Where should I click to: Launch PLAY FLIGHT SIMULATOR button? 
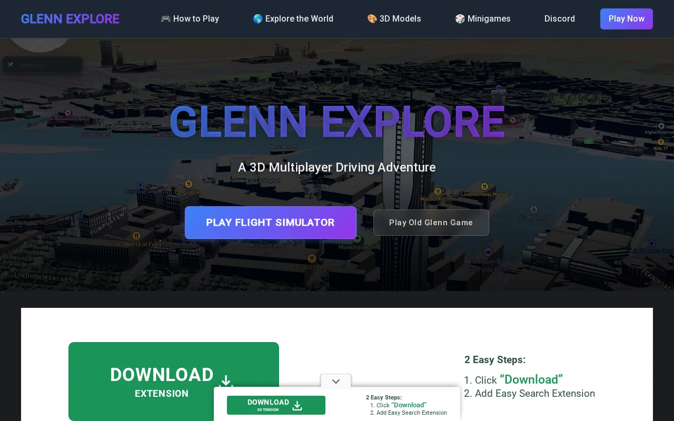pos(271,223)
